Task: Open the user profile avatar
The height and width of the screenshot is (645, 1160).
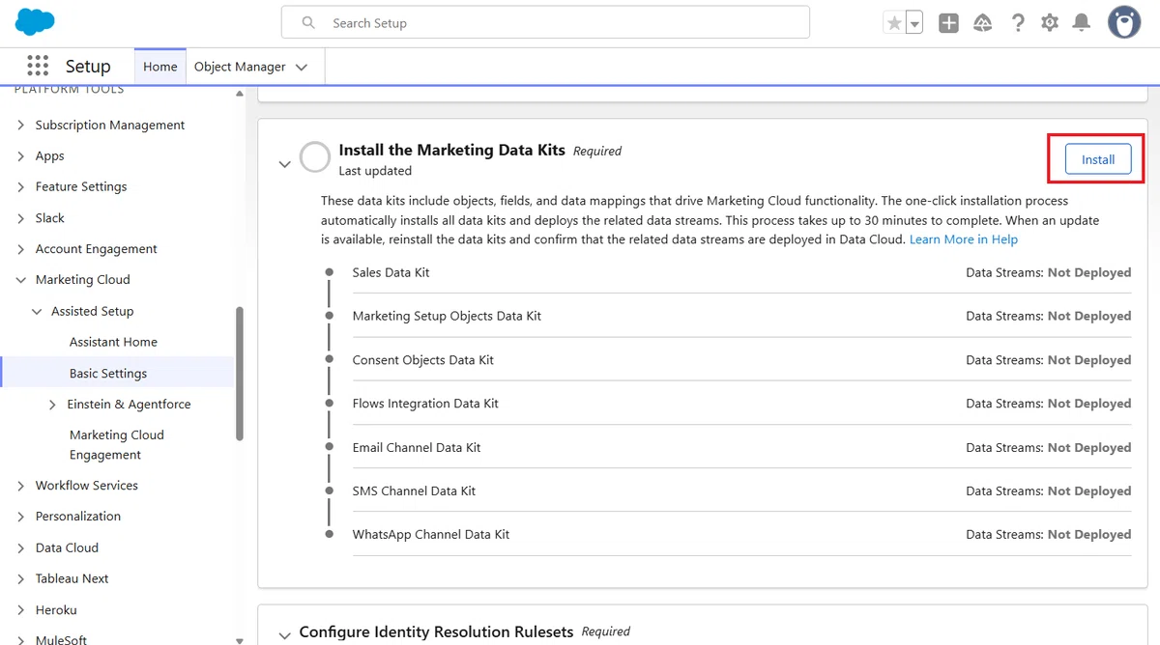Action: click(1124, 22)
